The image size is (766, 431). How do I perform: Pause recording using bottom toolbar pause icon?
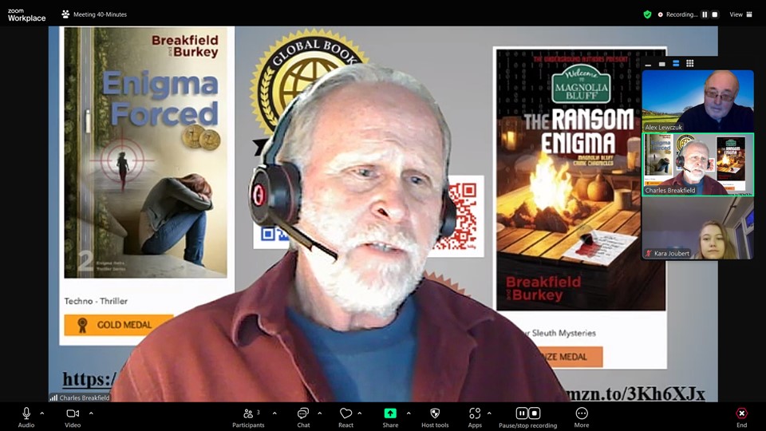pyautogui.click(x=522, y=413)
